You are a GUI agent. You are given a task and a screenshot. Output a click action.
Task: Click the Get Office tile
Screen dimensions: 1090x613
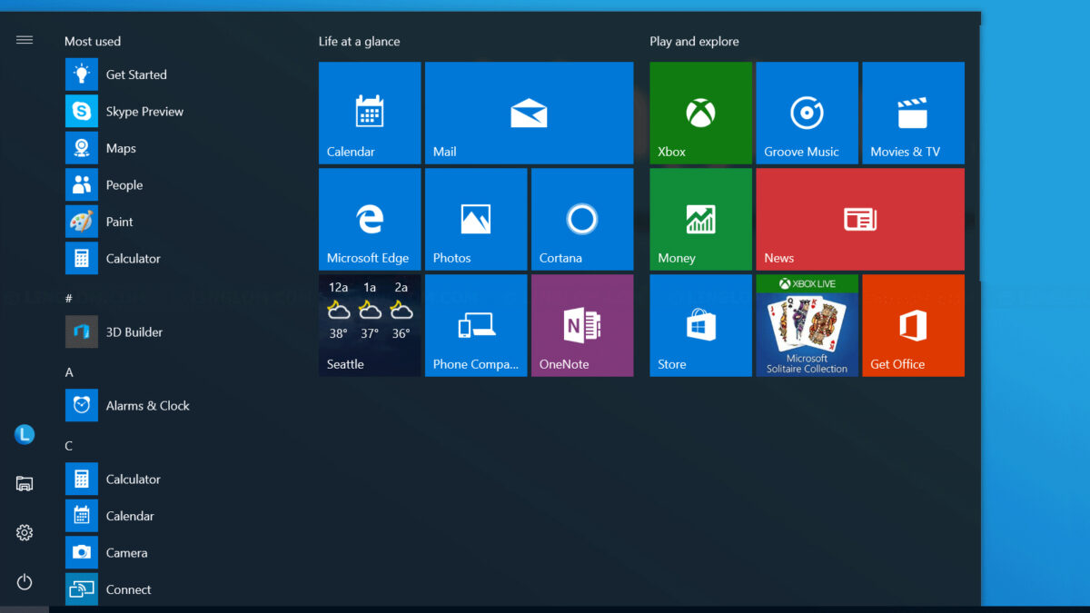click(913, 325)
